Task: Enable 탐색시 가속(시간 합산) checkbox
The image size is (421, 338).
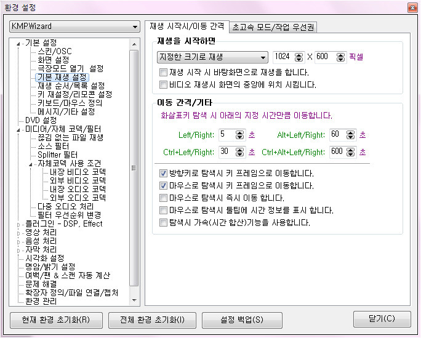Action: point(163,222)
